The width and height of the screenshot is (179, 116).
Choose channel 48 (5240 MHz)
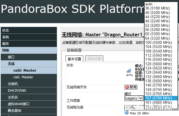161,21
